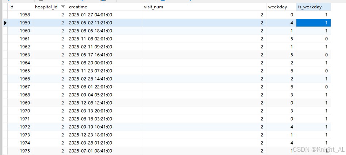Select weekday value 4 in row 1959
This screenshot has height=155, width=346.
coord(281,23)
